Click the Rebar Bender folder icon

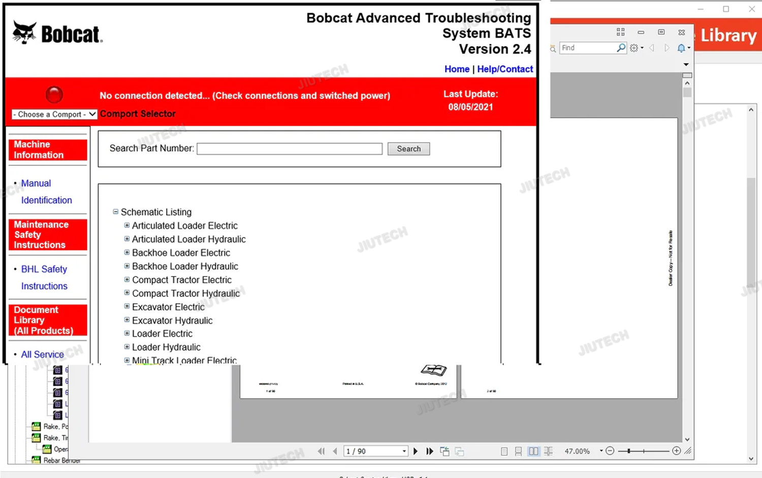click(x=36, y=460)
